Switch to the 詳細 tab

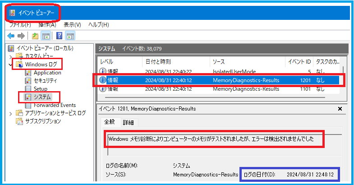[129, 122]
